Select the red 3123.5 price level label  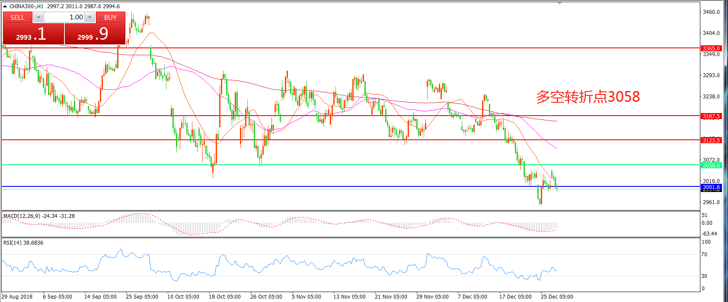711,140
